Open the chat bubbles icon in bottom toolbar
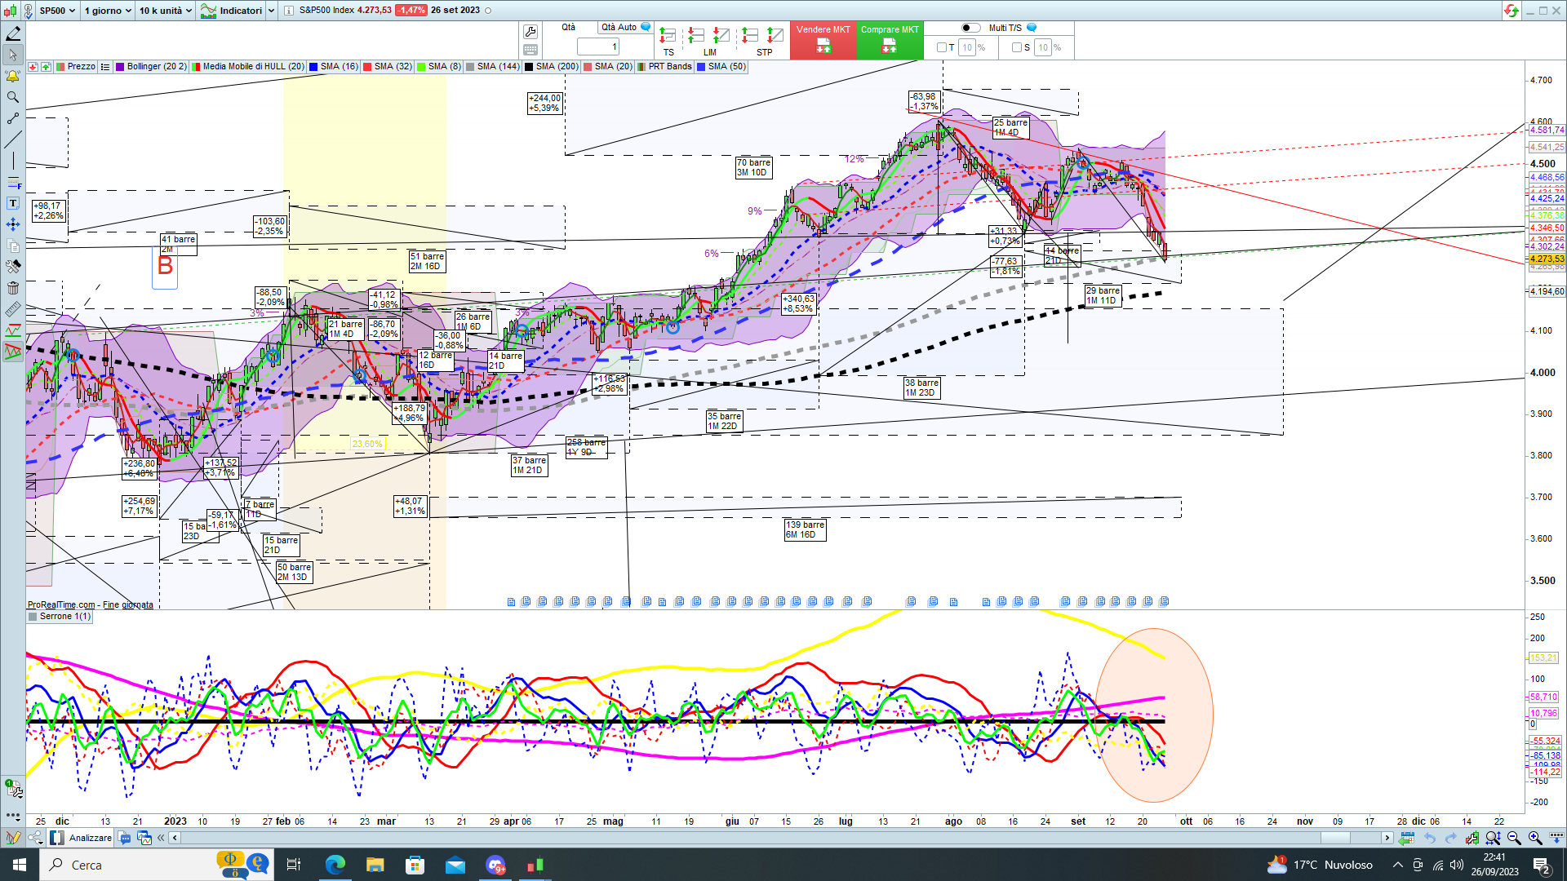The image size is (1567, 881). (125, 838)
